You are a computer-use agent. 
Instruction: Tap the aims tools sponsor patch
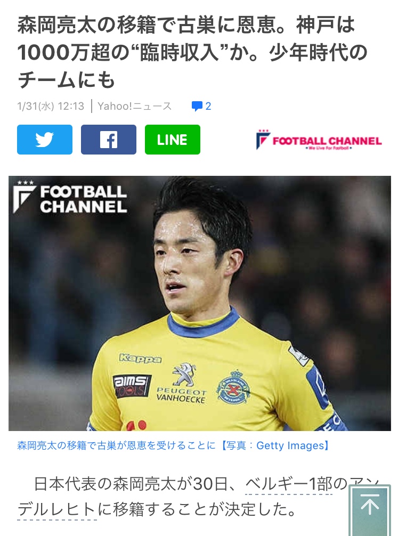pos(132,387)
